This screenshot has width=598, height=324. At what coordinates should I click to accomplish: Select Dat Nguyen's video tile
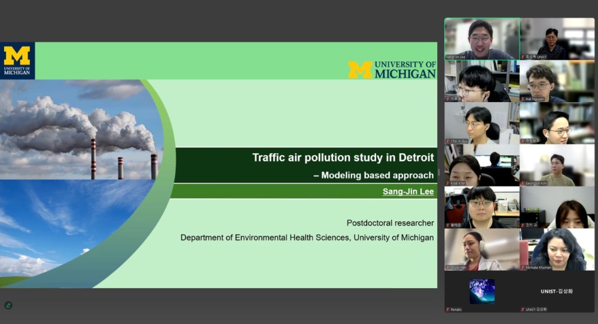pos(557,81)
